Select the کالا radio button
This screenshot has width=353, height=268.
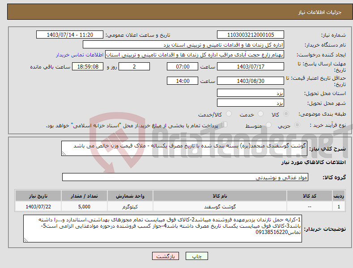pyautogui.click(x=286, y=114)
